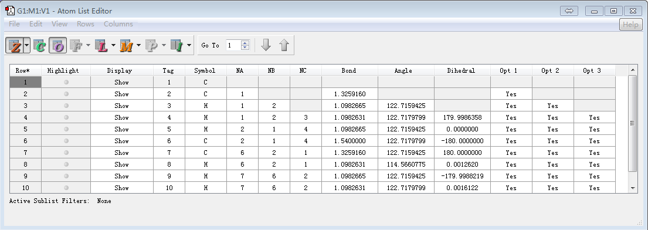
Task: Click the greyed F columns icon
Action: [76, 46]
